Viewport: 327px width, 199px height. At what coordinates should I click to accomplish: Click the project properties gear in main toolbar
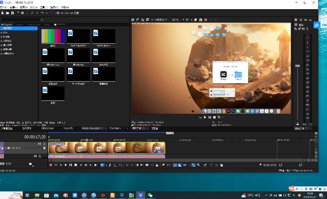tap(22, 13)
